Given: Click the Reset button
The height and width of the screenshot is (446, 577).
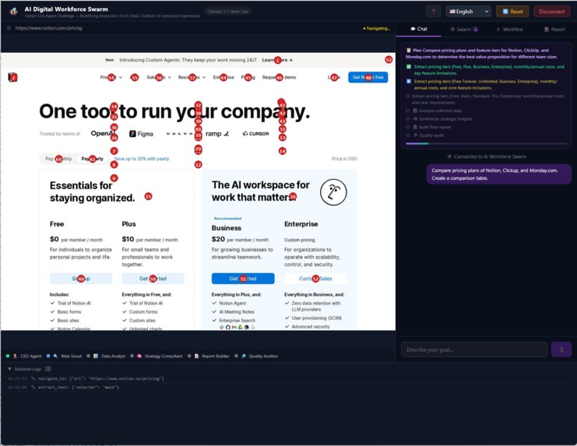Looking at the screenshot, I should [512, 12].
